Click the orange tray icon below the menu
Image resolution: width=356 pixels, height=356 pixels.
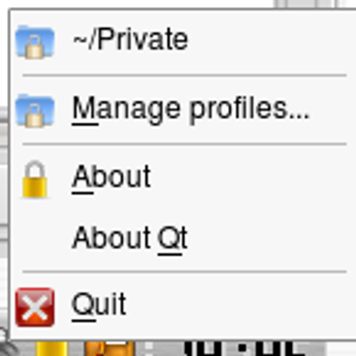(x=109, y=348)
